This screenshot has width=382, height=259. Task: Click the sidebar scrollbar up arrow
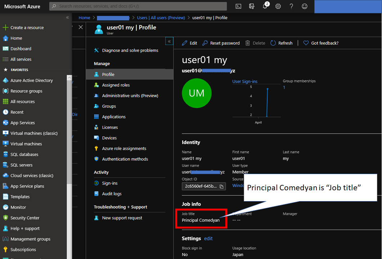point(69,78)
